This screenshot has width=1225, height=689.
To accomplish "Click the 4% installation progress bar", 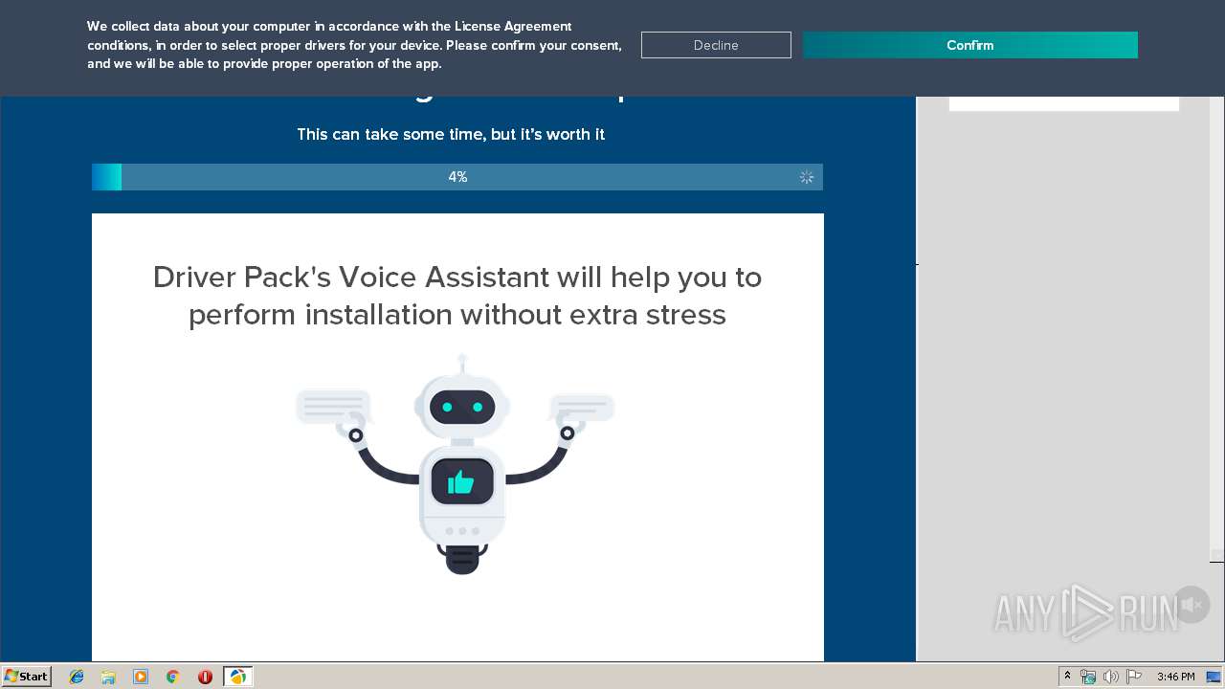I will point(457,177).
